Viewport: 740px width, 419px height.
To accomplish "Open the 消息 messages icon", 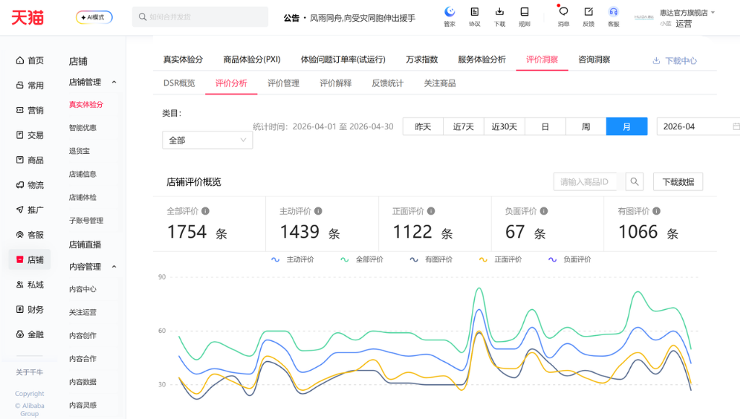I will click(564, 17).
